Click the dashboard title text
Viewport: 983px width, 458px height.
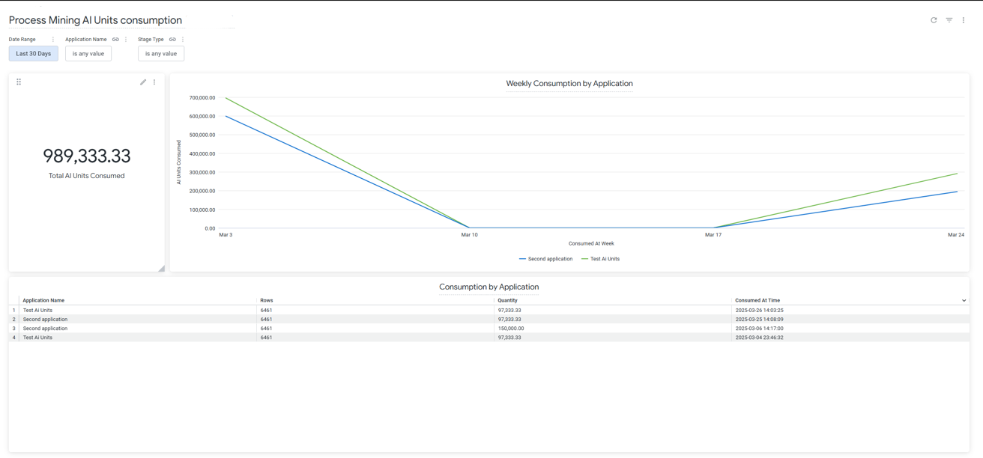[95, 20]
